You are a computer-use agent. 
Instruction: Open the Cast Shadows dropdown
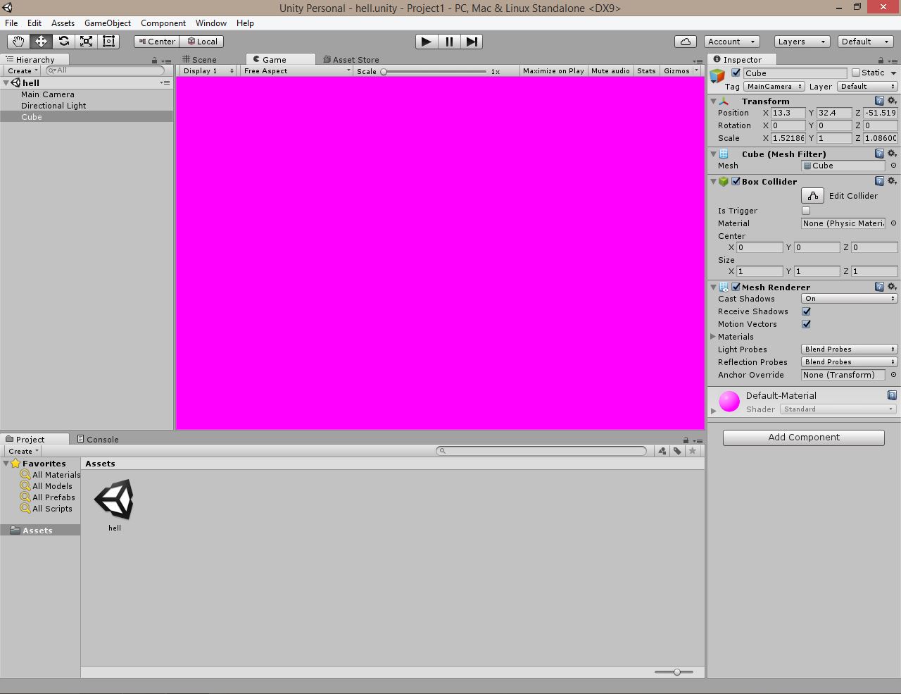(x=849, y=299)
